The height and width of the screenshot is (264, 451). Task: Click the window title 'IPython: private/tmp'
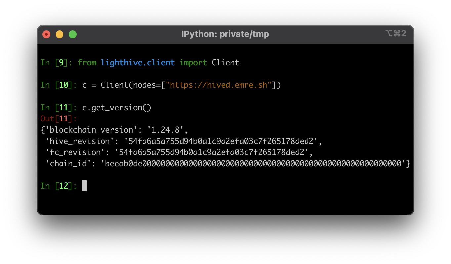[225, 34]
